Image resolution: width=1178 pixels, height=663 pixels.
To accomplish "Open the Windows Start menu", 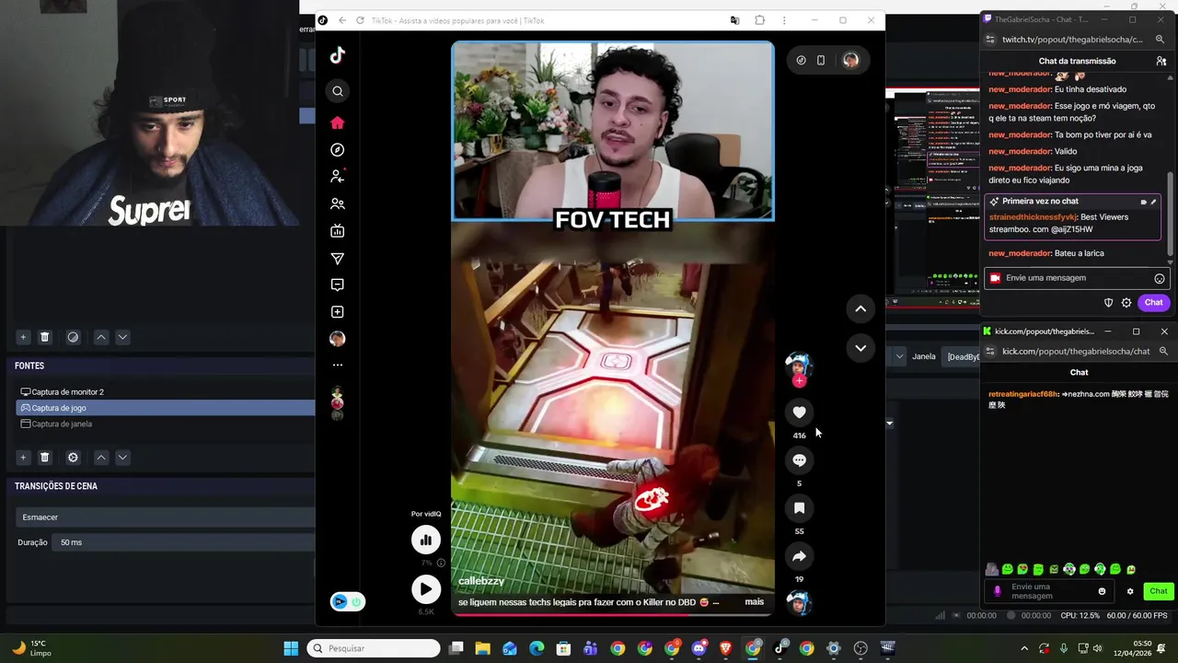I will click(291, 648).
